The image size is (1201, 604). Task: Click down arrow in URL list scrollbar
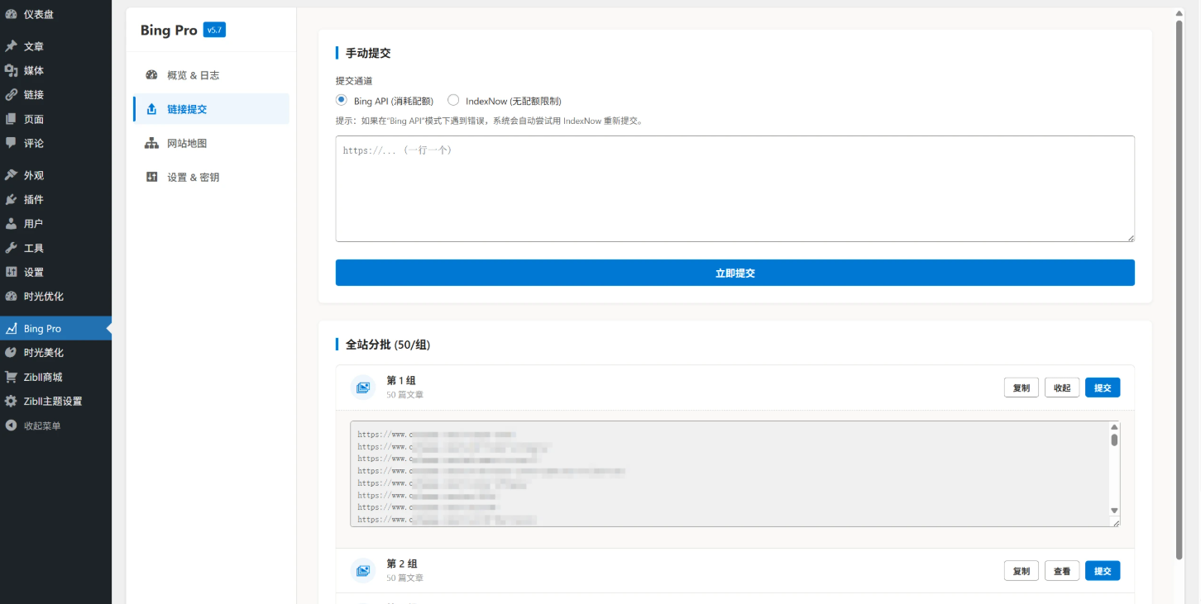pos(1114,511)
